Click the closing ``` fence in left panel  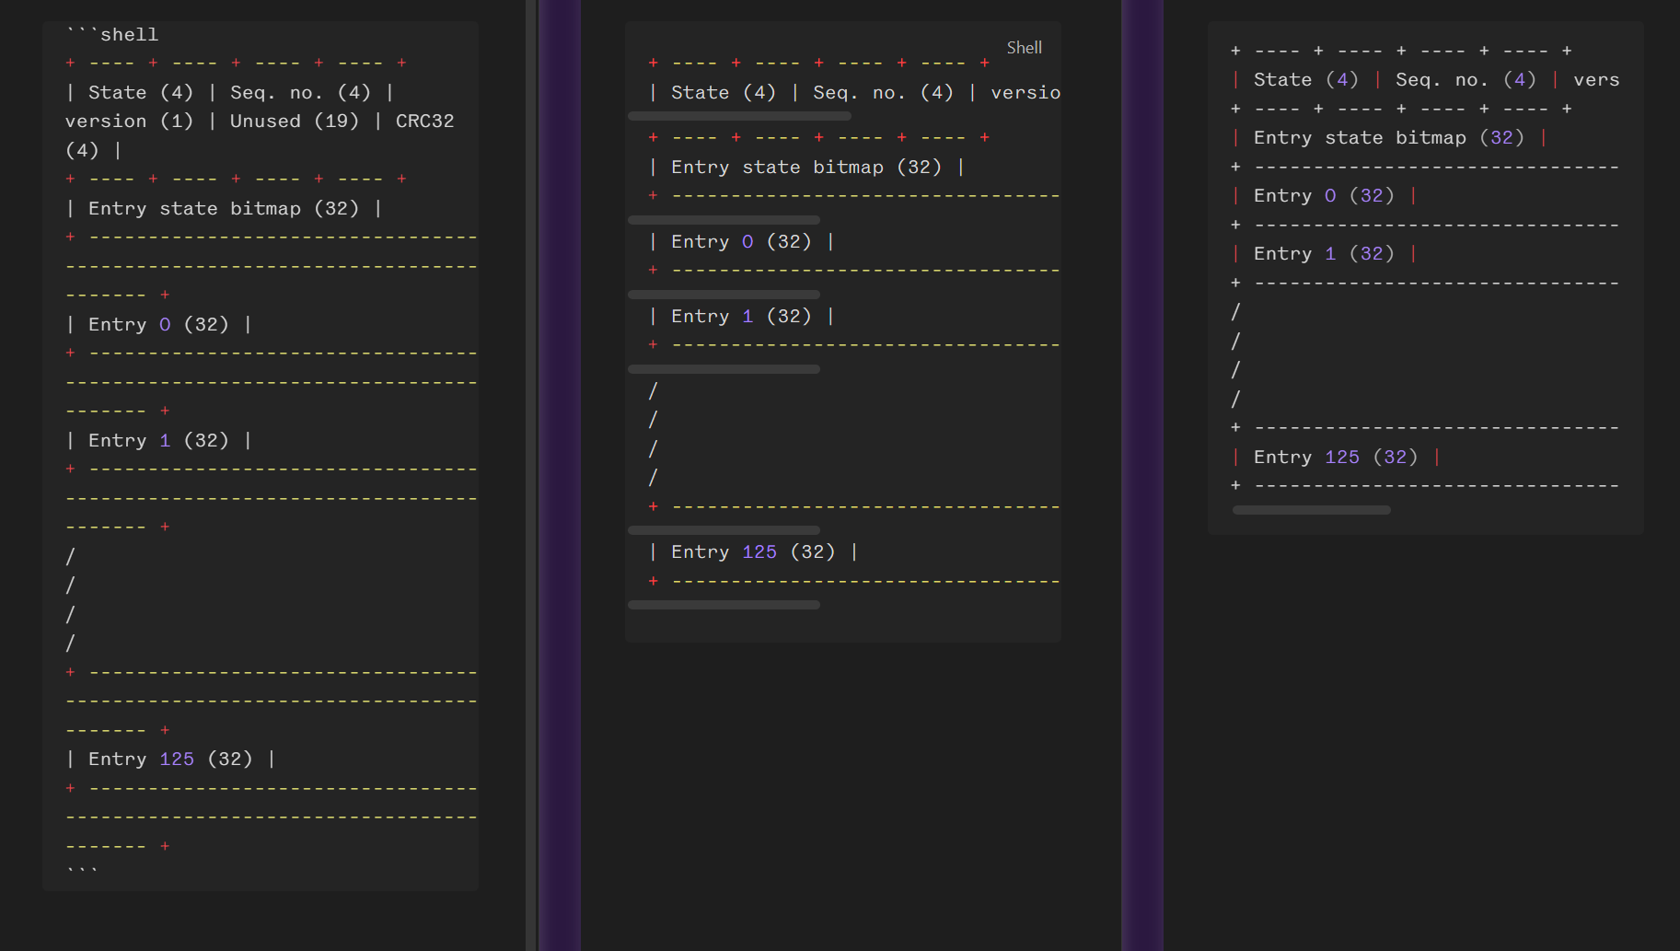(x=82, y=868)
